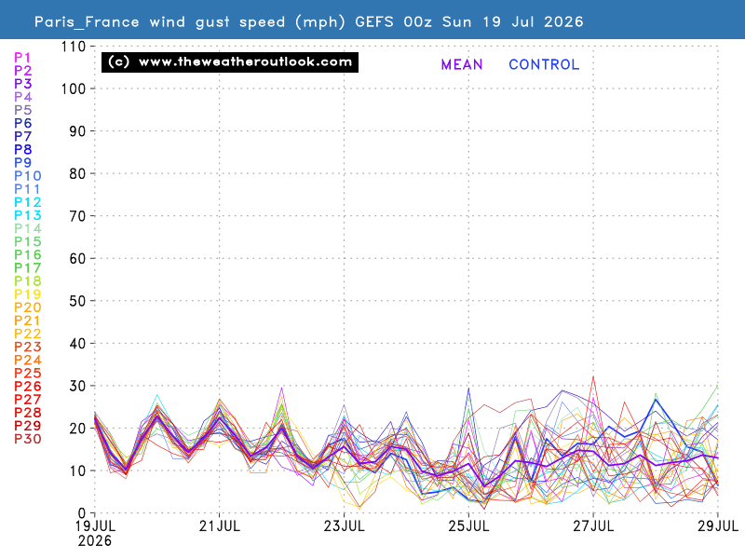Click the 40 y-axis value
This screenshot has width=745, height=559.
[77, 343]
